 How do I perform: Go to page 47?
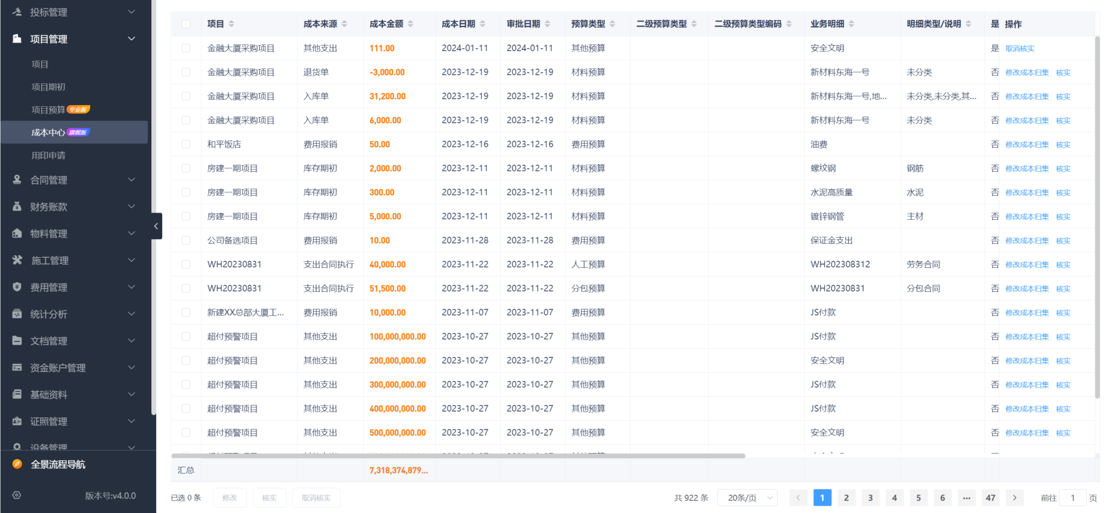(x=991, y=497)
